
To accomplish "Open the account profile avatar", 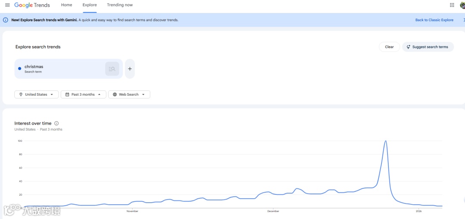I will [462, 5].
